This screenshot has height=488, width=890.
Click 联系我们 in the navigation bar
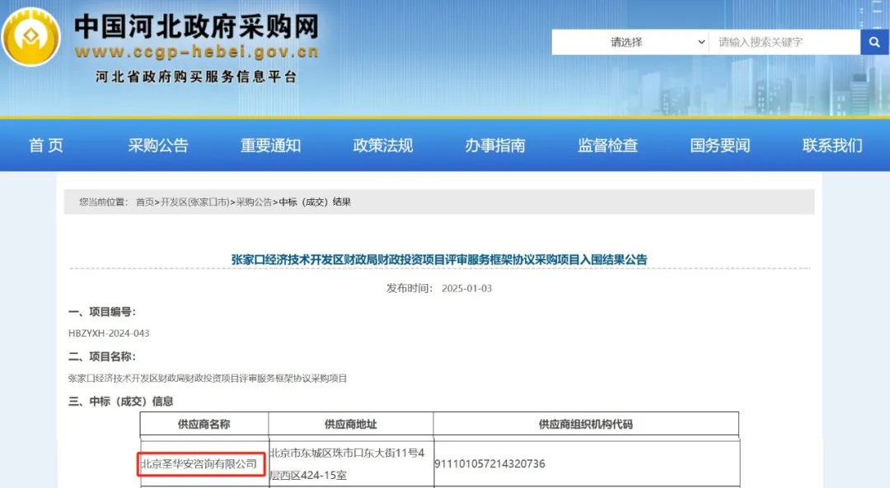click(832, 146)
